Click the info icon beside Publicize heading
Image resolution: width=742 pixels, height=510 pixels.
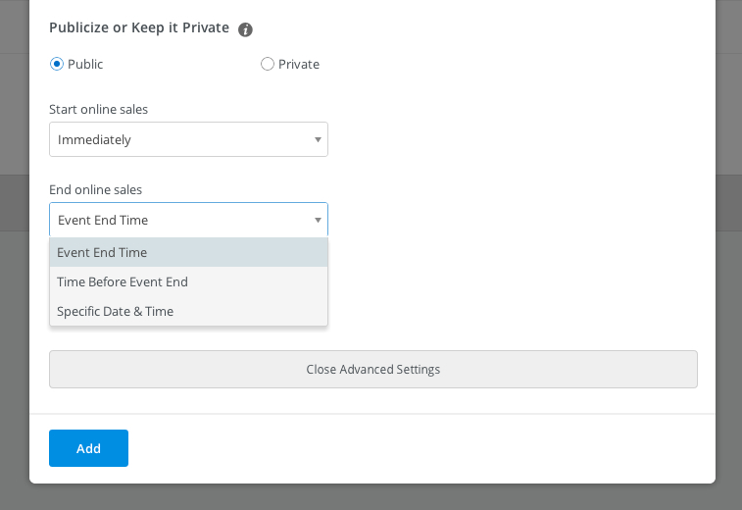click(x=245, y=29)
